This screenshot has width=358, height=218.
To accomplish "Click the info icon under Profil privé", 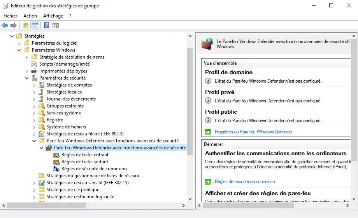I will pyautogui.click(x=208, y=100).
